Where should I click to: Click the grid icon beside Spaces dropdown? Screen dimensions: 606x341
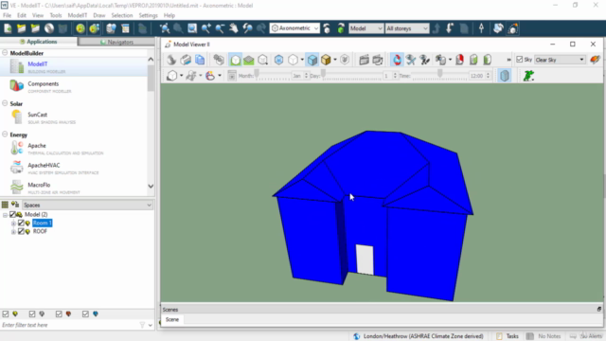click(5, 205)
